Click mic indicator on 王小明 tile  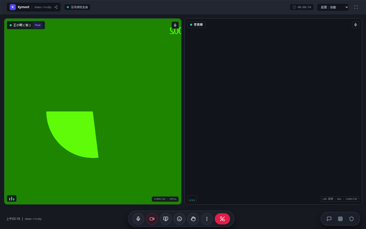pos(175,25)
